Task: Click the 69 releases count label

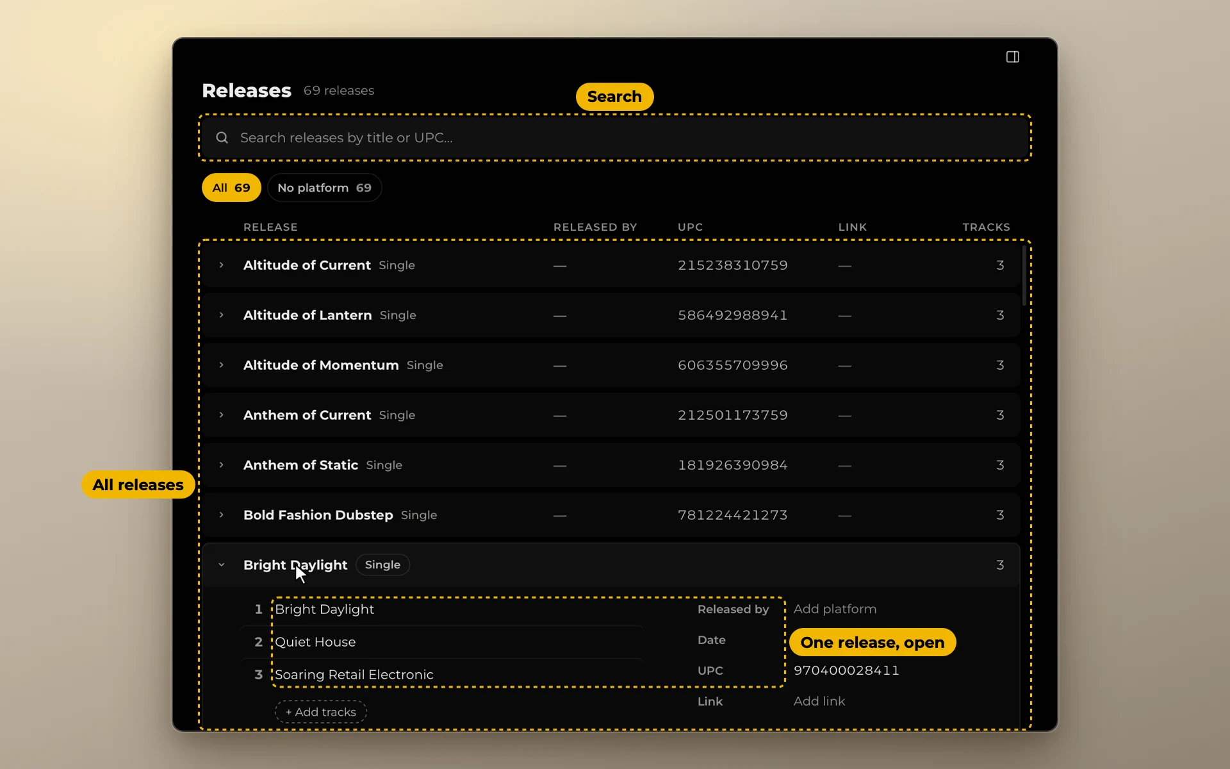Action: point(339,91)
